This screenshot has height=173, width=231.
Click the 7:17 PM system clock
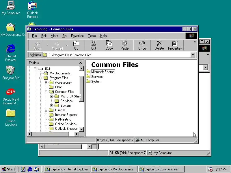[x=221, y=169]
